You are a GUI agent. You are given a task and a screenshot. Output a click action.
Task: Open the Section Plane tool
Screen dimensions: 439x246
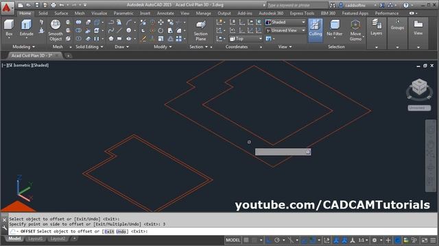point(201,30)
